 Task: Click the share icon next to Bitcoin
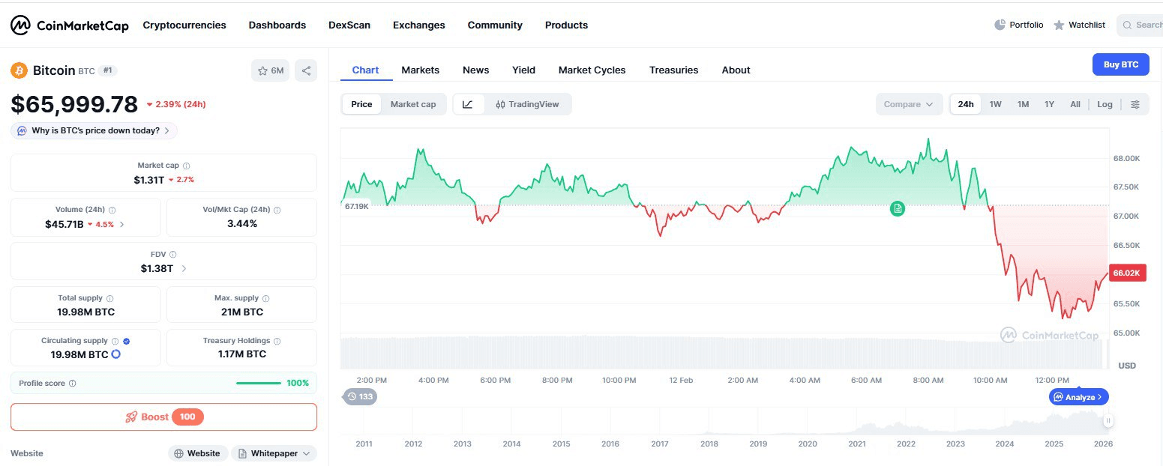click(x=306, y=70)
